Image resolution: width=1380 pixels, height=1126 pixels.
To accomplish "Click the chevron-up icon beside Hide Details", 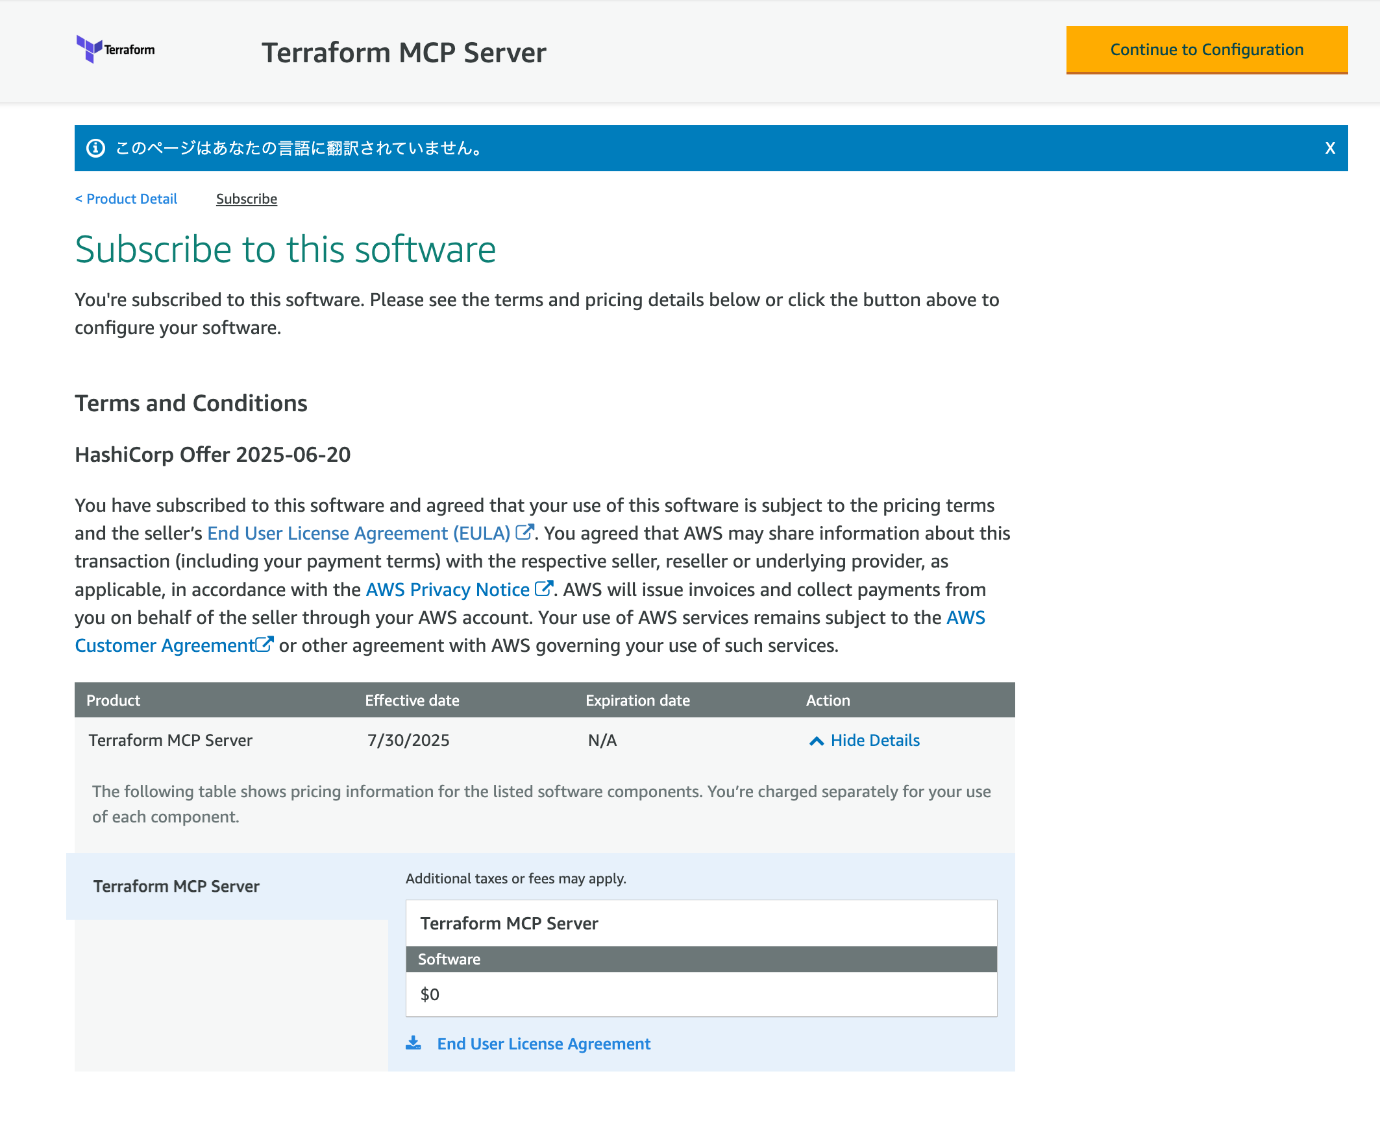I will tap(817, 741).
